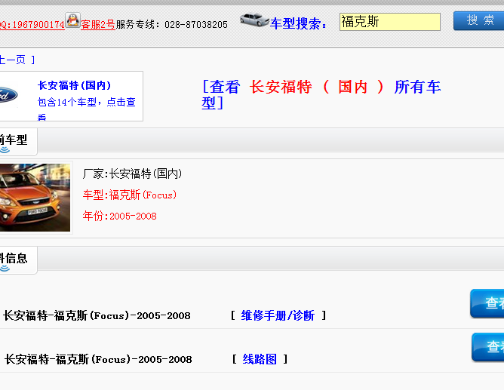Open the 长安福特(国内) brand title link
504x390 pixels.
tap(74, 85)
